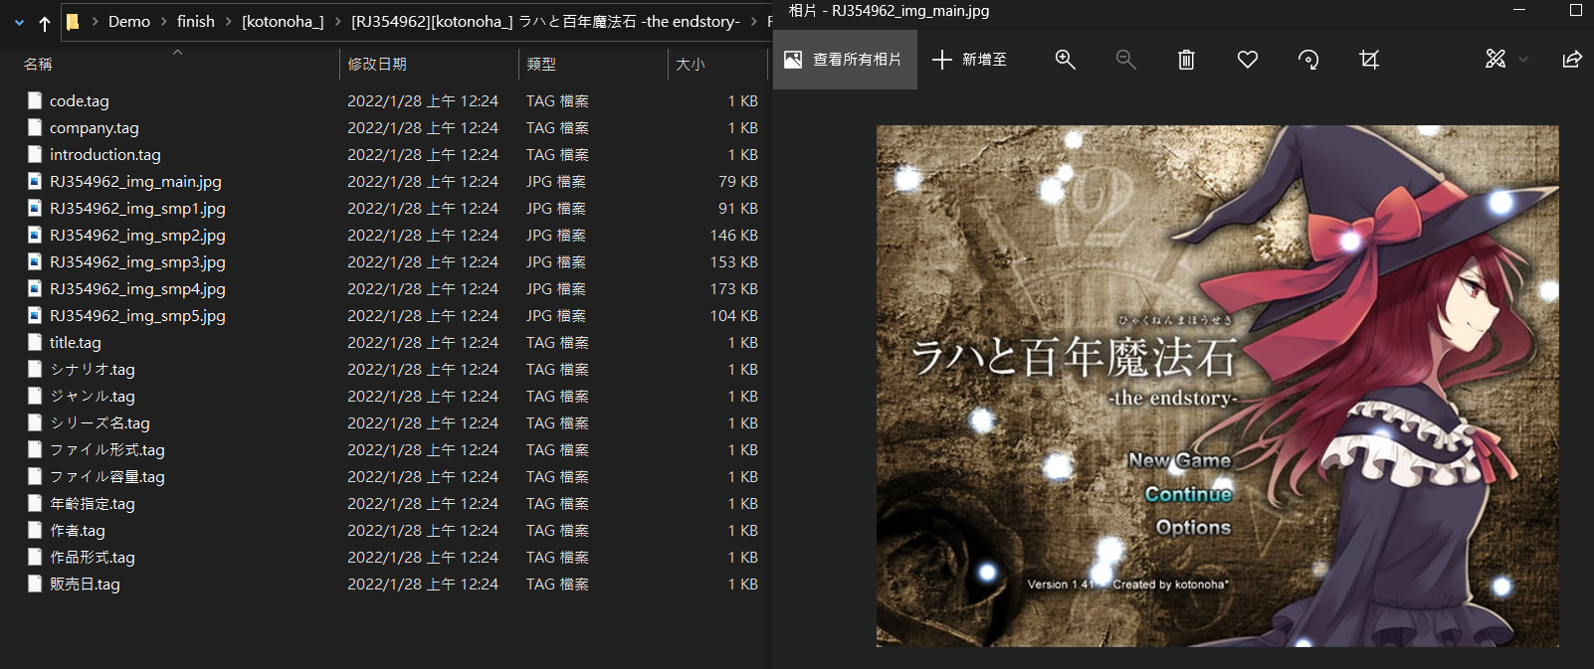
Task: Click the file icon beside 年齢指定.tag
Action: pyautogui.click(x=35, y=503)
